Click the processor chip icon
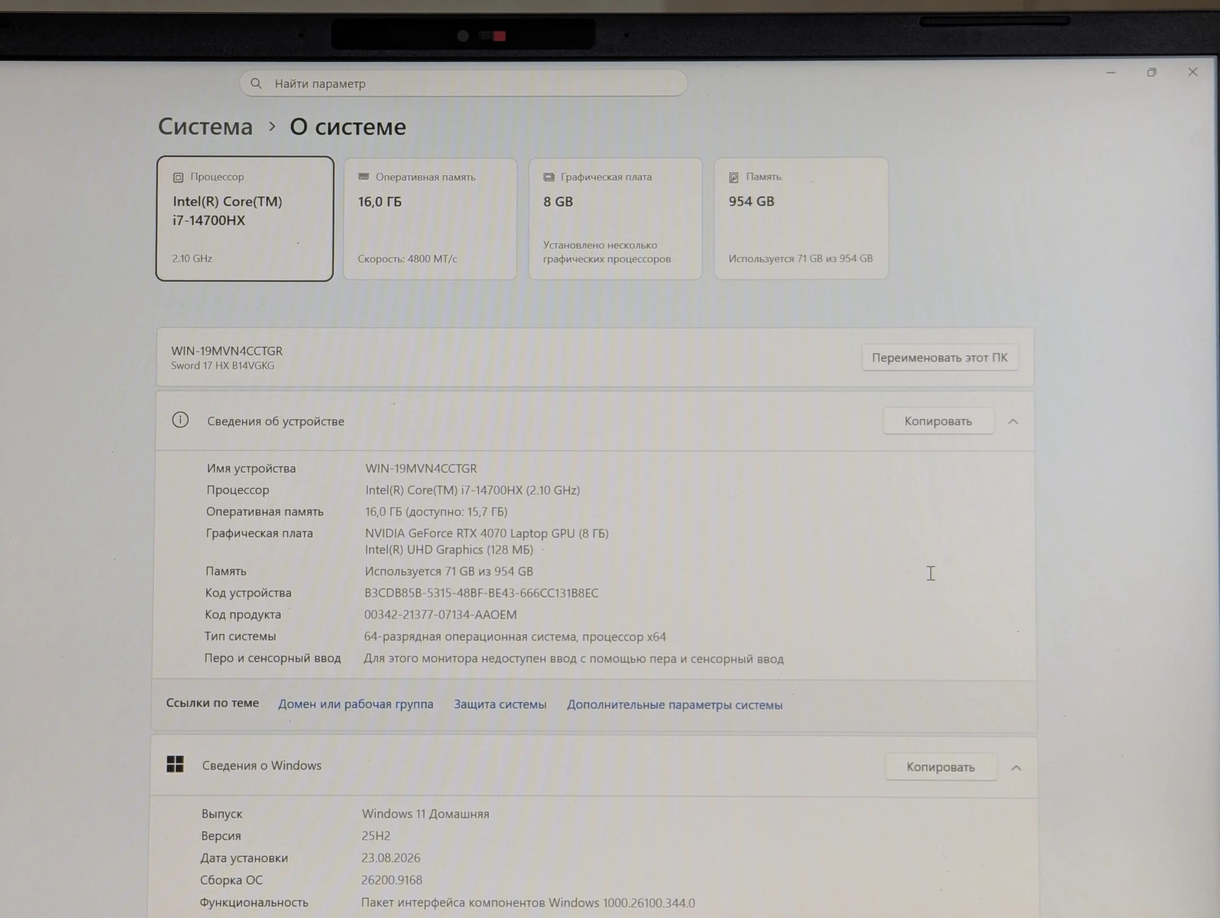 click(x=178, y=177)
